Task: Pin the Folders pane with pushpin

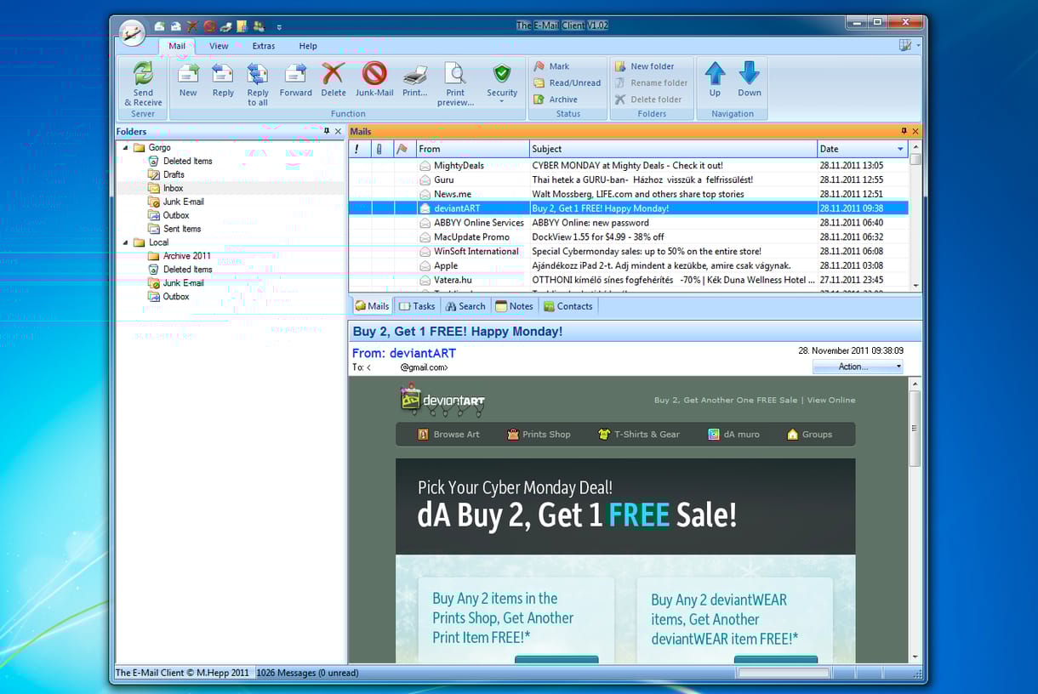Action: [x=327, y=131]
